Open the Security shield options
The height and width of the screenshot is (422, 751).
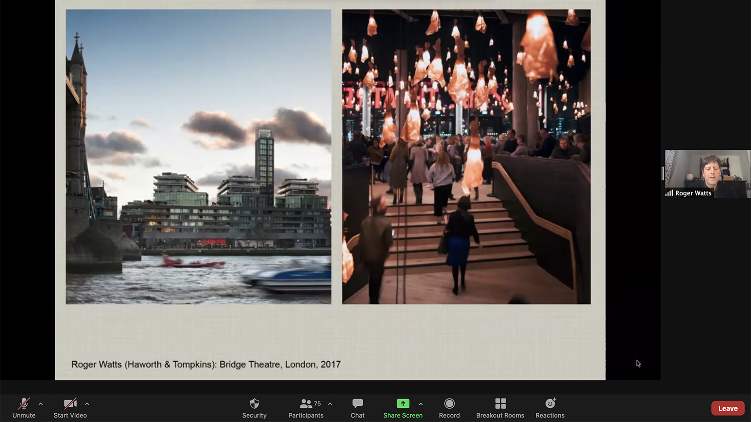point(254,408)
